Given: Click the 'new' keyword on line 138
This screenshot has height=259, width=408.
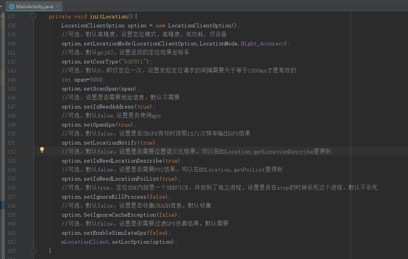Looking at the screenshot, I should (x=160, y=26).
